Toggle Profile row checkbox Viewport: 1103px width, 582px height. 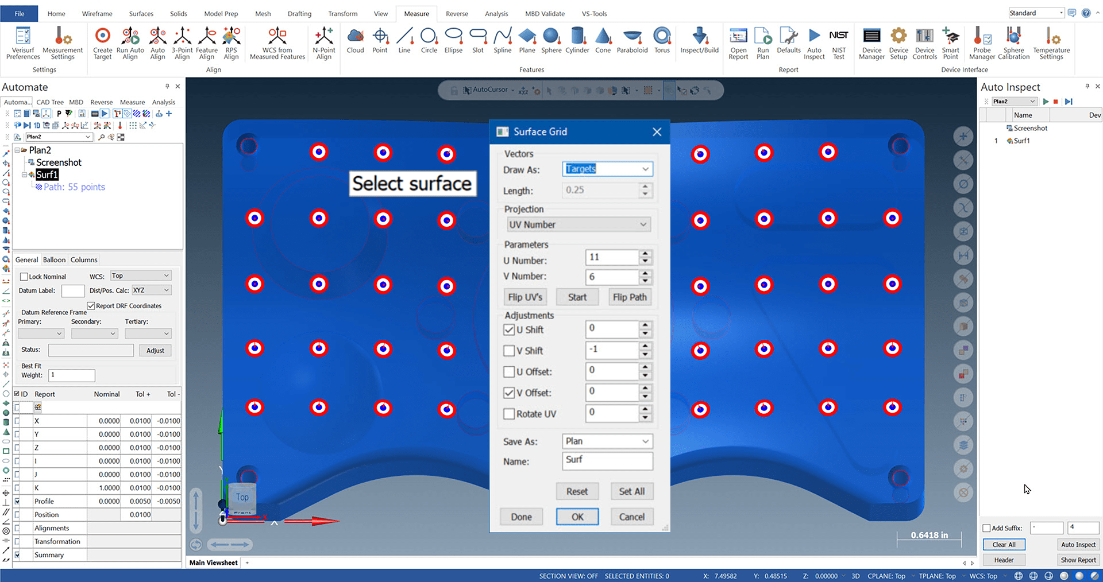coord(17,501)
